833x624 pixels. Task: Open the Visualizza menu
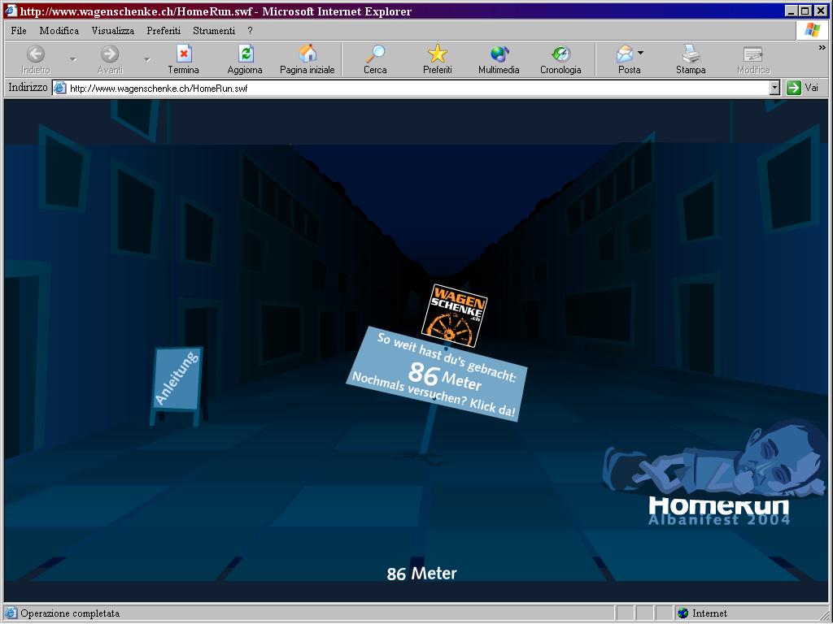(x=112, y=31)
